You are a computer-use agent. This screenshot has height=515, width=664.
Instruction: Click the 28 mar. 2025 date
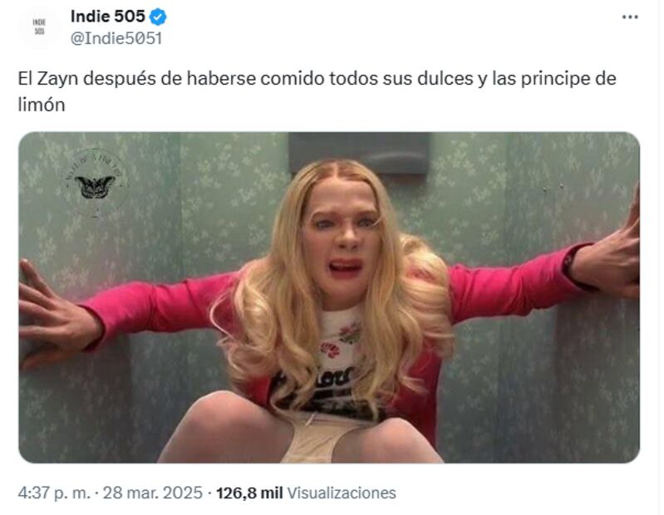tap(152, 493)
